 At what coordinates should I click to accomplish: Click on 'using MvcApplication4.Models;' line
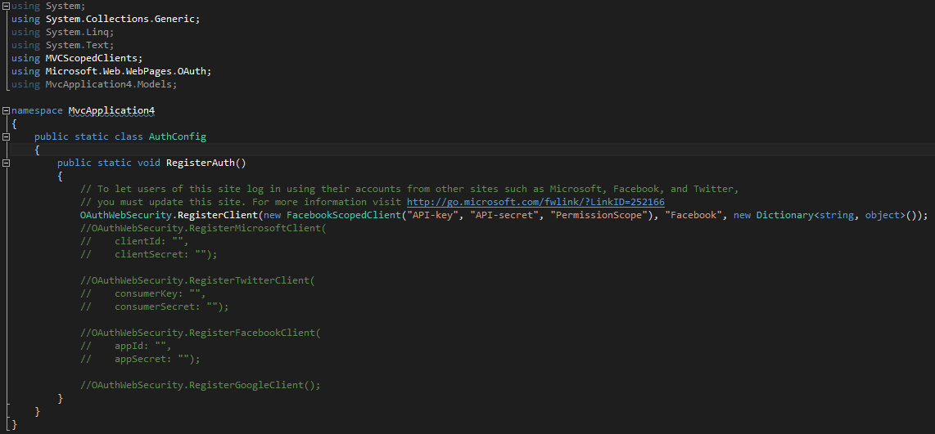(x=94, y=84)
